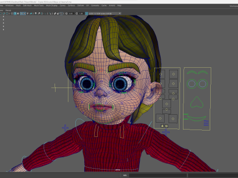Toggle wireframe on shaded display
The width and height of the screenshot is (238, 178).
pyautogui.click(x=21, y=13)
